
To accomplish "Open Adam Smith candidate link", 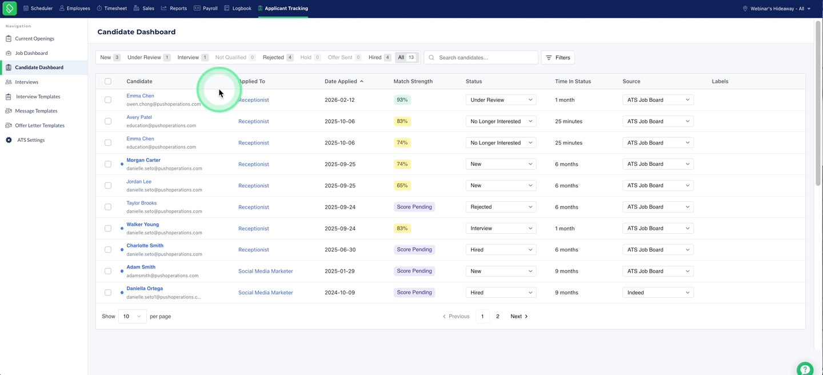I will (141, 268).
